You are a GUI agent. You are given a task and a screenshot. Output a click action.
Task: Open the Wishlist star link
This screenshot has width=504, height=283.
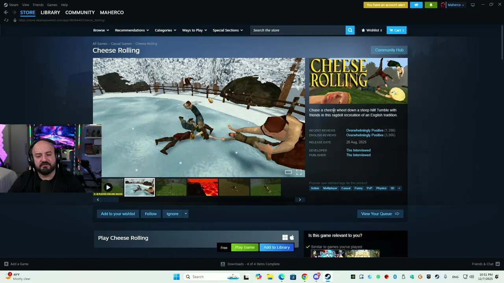(x=372, y=30)
